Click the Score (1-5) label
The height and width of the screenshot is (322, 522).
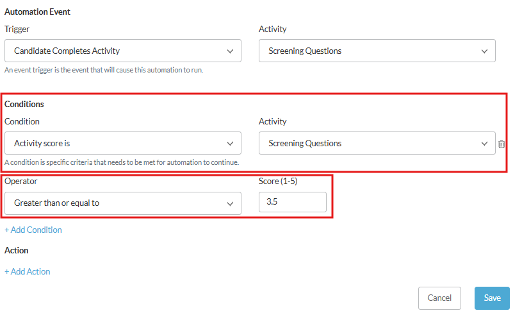pos(278,182)
